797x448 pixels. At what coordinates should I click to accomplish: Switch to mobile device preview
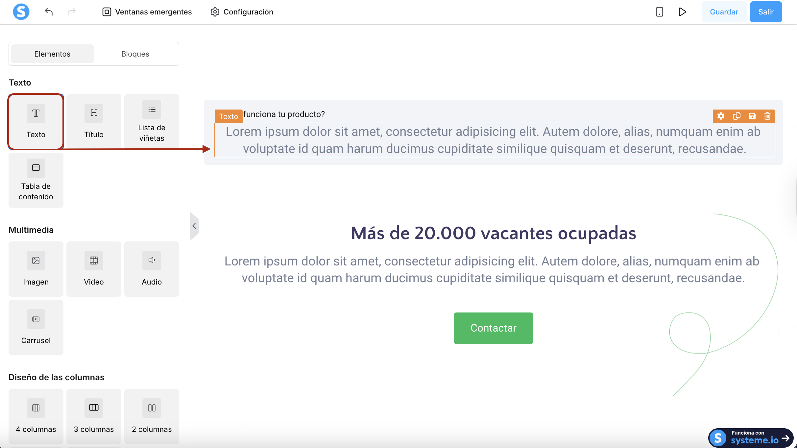point(659,12)
